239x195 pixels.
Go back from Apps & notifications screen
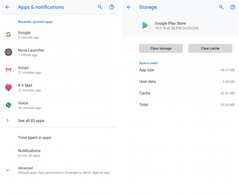pos(7,7)
